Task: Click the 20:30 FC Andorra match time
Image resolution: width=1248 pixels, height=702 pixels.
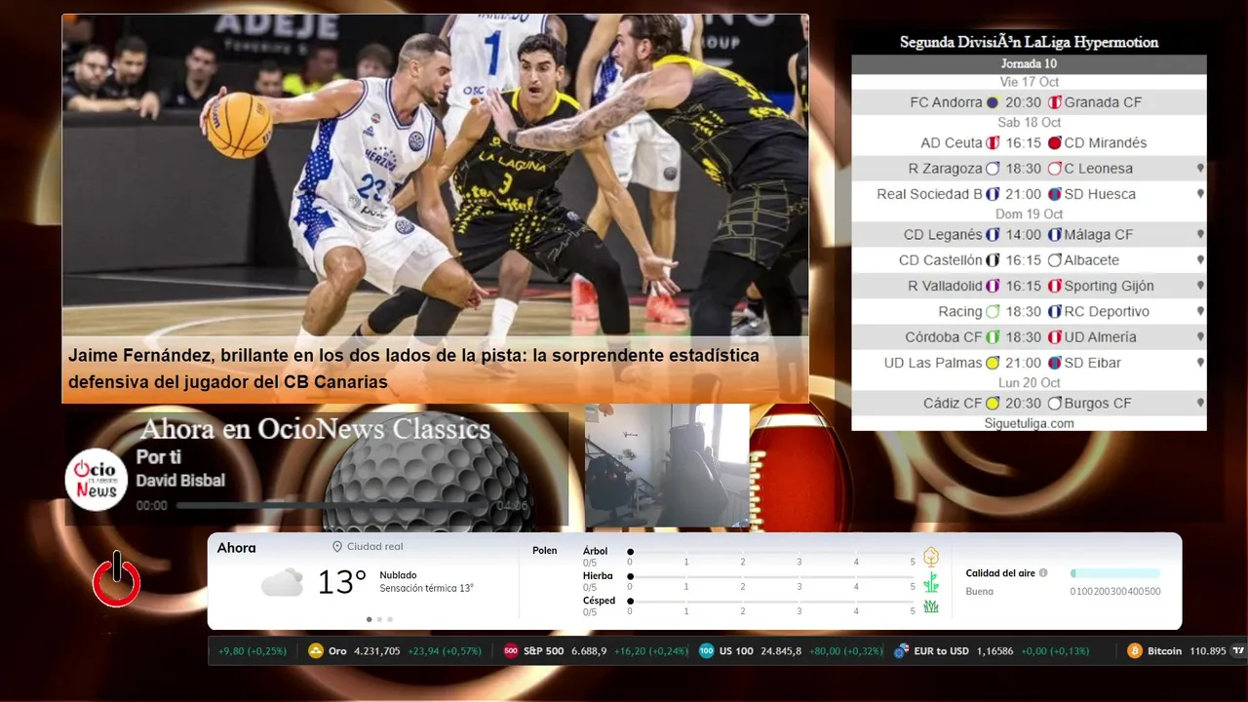Action: [1024, 102]
